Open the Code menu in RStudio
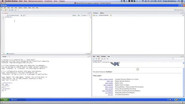This screenshot has height=104, width=185. click(x=8, y=8)
